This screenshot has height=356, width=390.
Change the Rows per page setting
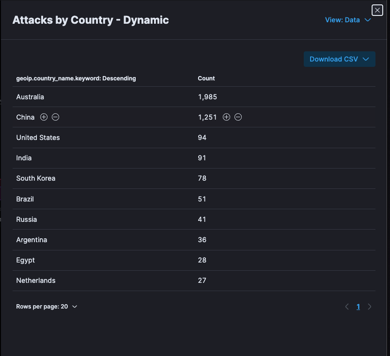pyautogui.click(x=47, y=306)
